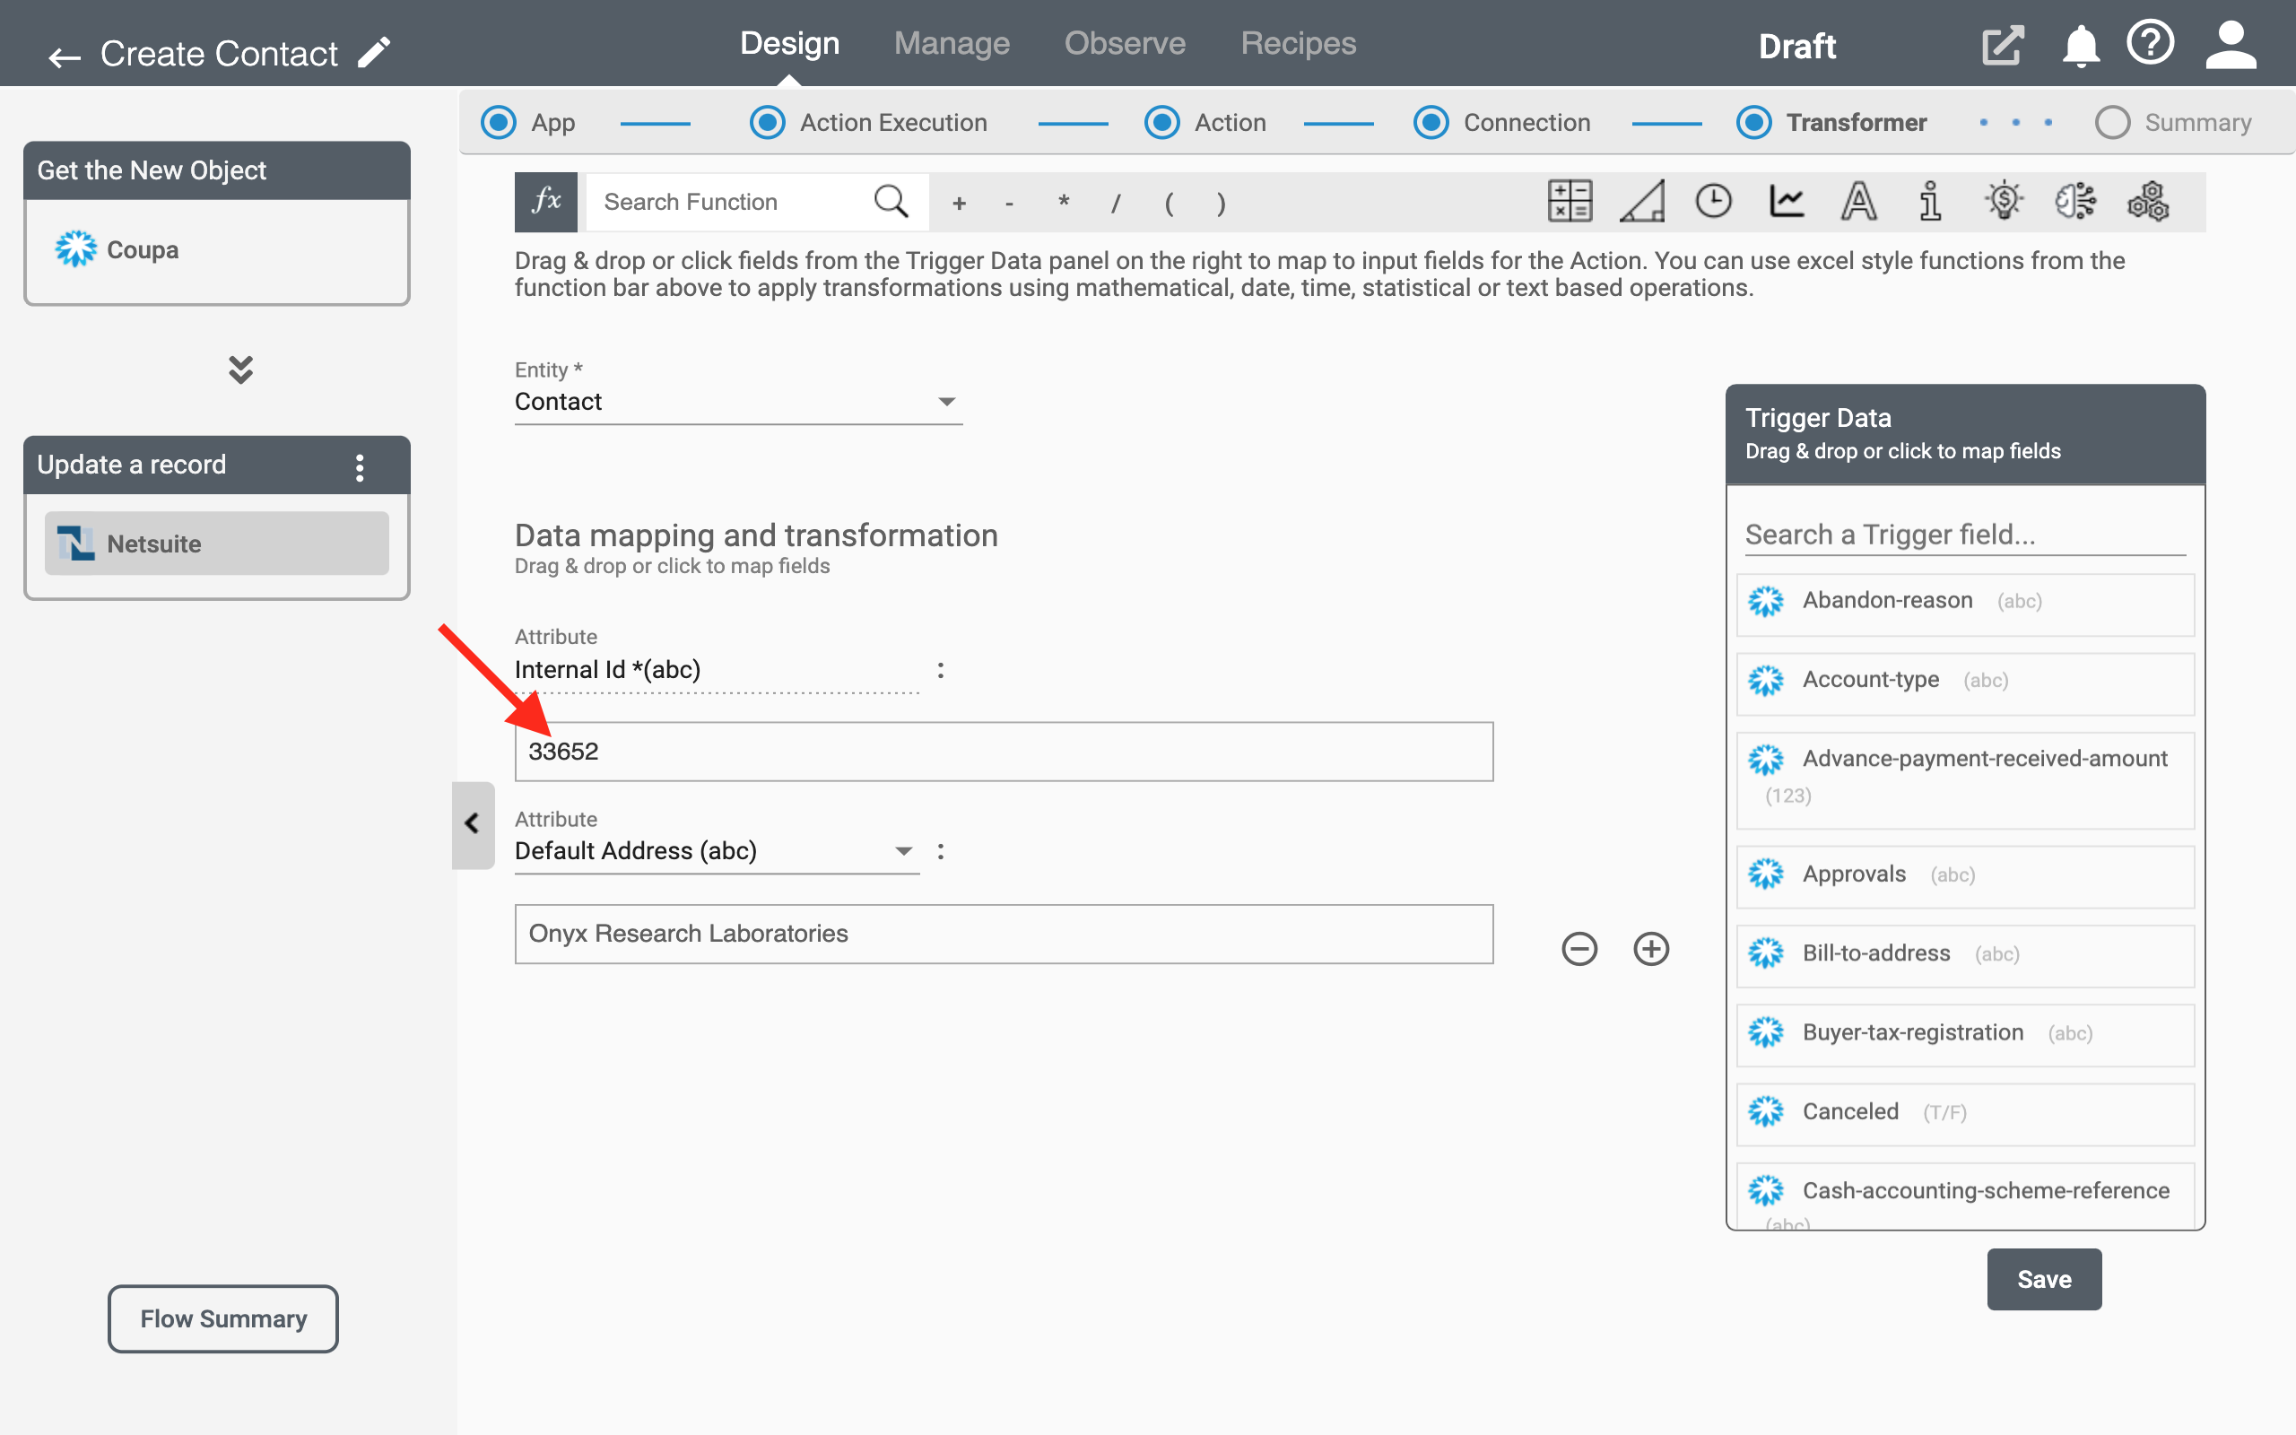This screenshot has height=1435, width=2296.
Task: Map the Approvals trigger field
Action: [1965, 877]
